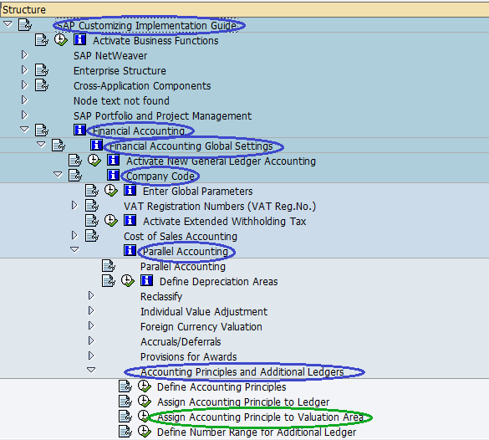Open document icon for Financial Accounting Global Settings
Image resolution: width=489 pixels, height=440 pixels.
point(59,145)
